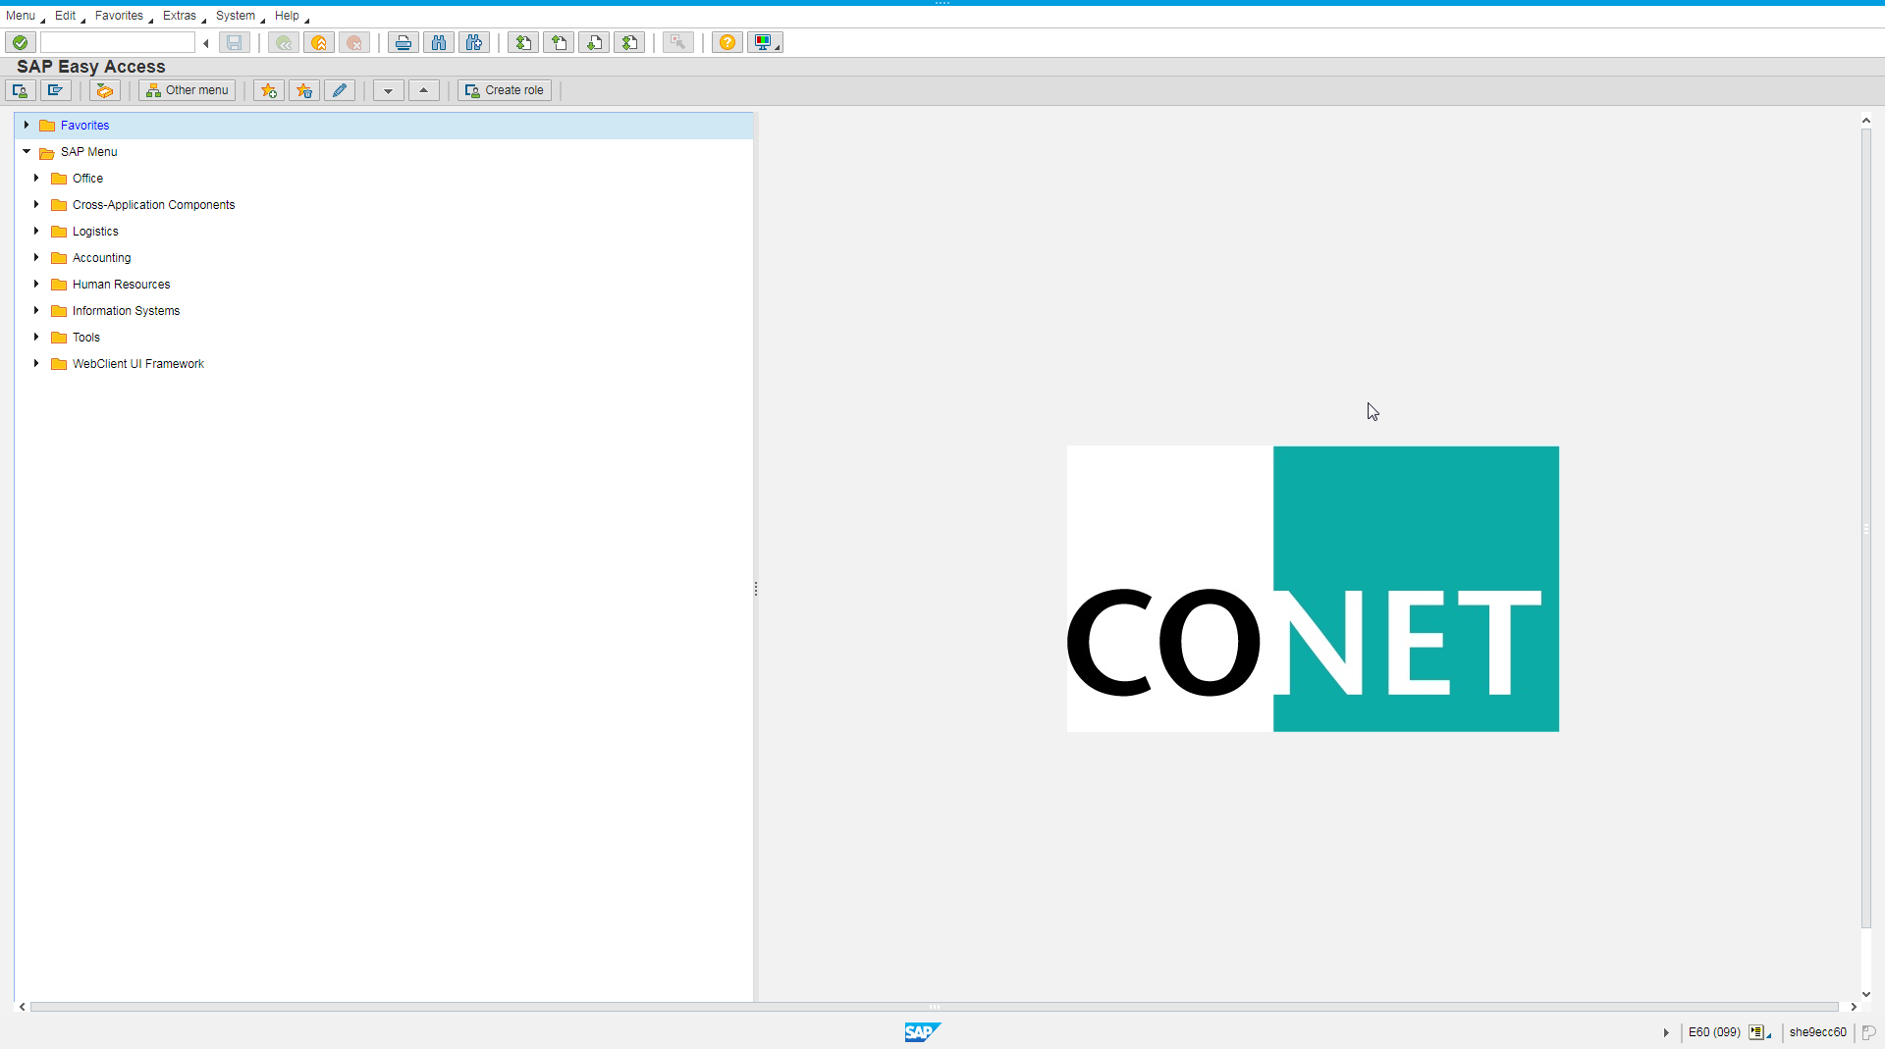
Task: Click the Previous Page icon
Action: pos(559,42)
